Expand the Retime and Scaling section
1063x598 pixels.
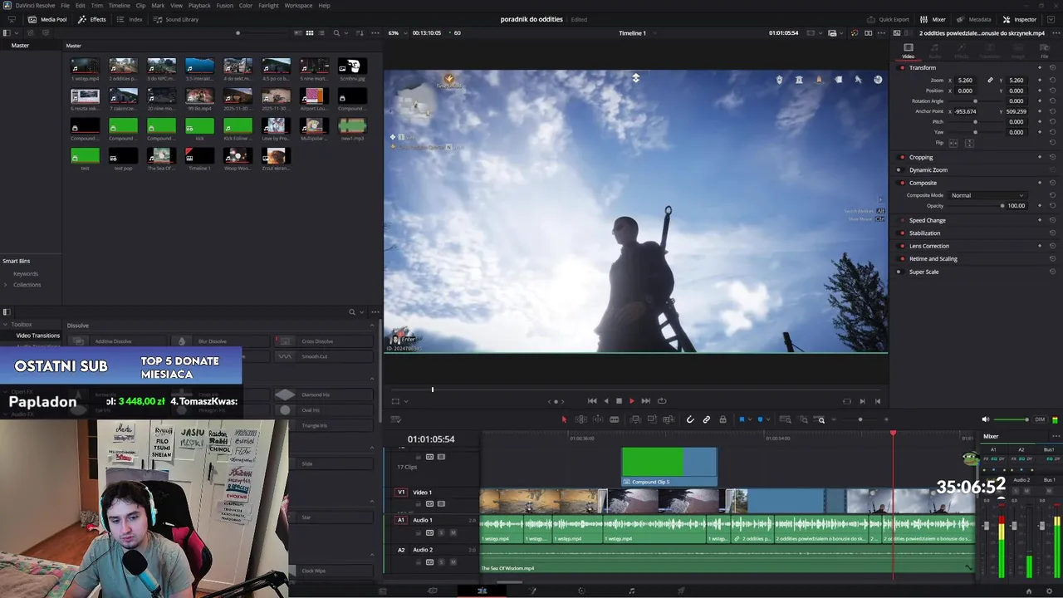[x=933, y=258]
